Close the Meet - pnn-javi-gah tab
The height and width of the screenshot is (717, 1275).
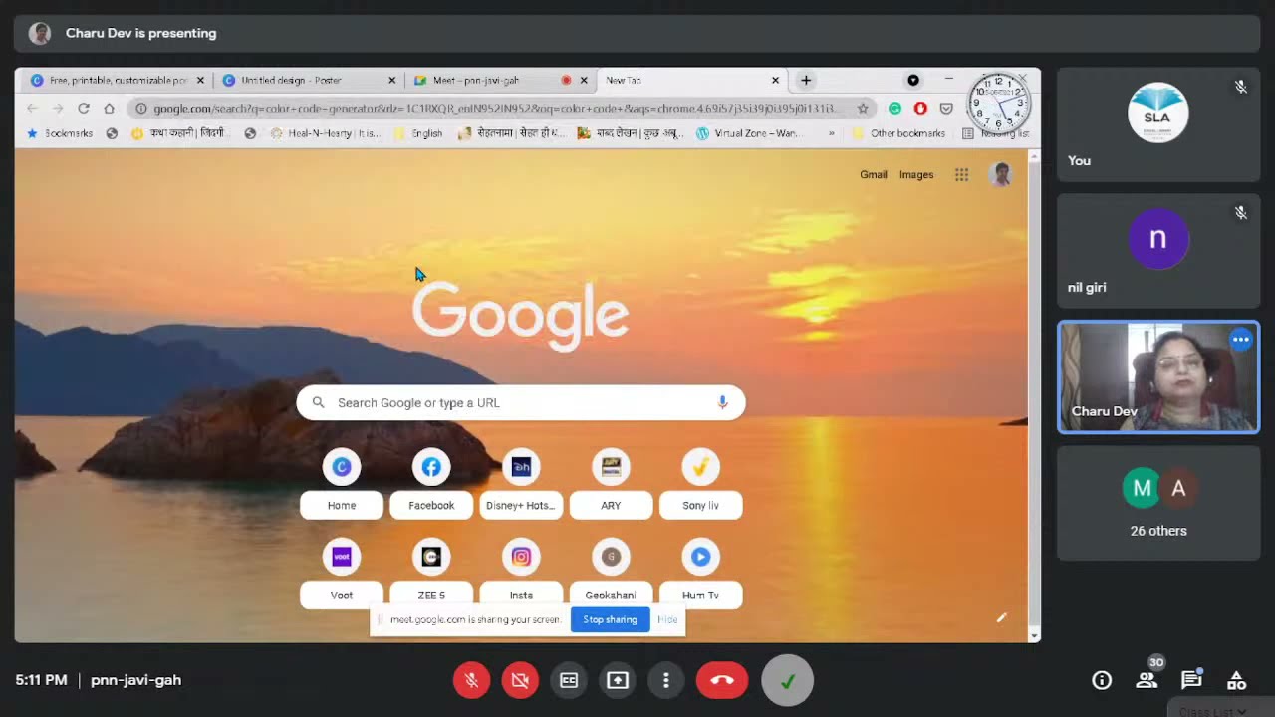pos(584,80)
